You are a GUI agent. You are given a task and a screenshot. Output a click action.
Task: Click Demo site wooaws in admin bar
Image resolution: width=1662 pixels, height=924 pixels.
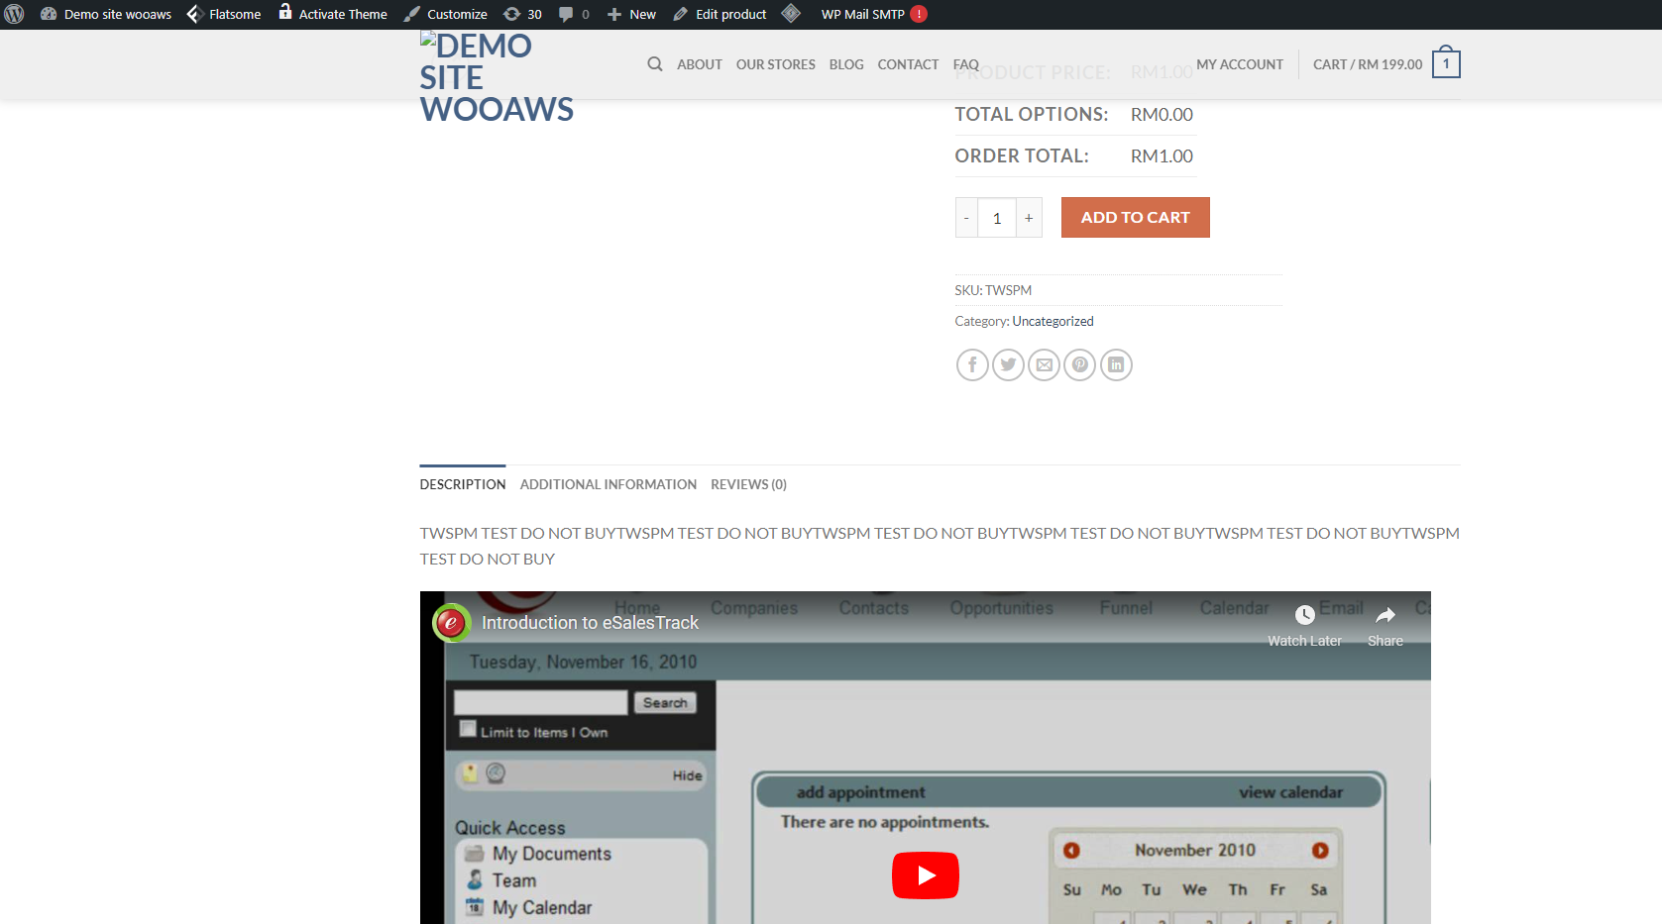coord(118,14)
